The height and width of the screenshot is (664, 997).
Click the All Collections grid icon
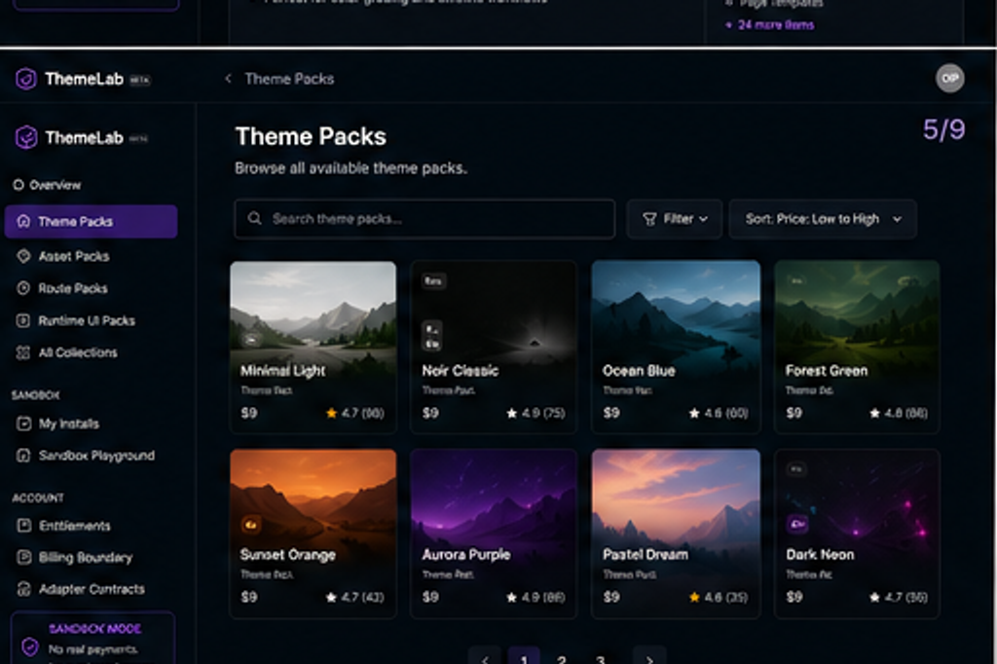click(23, 352)
